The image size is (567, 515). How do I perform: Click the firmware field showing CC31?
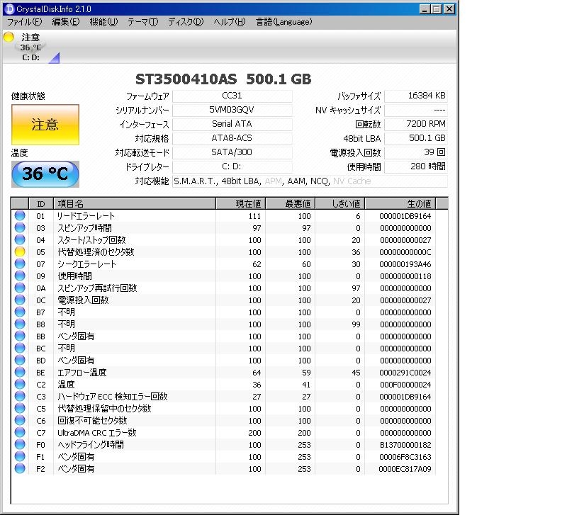pos(232,96)
